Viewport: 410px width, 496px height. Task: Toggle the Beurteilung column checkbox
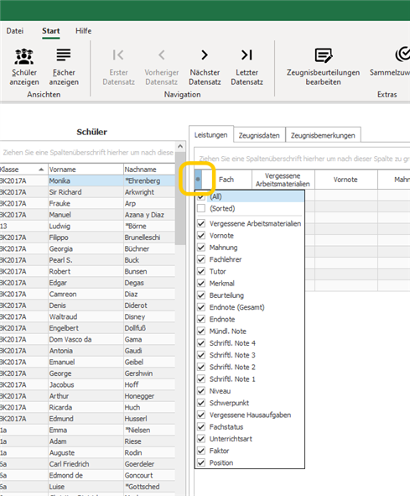201,295
